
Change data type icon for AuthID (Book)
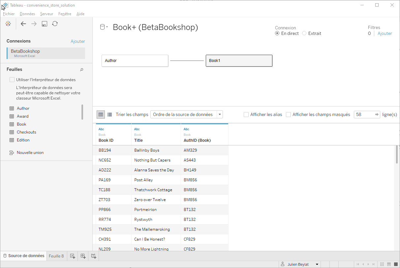(186, 129)
